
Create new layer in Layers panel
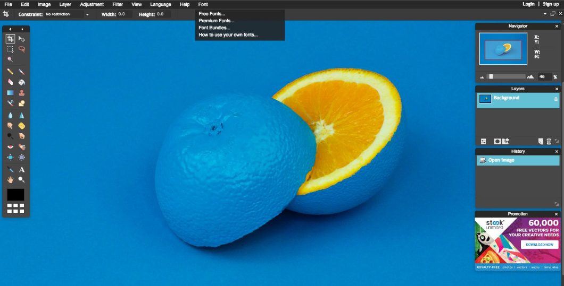pos(541,141)
